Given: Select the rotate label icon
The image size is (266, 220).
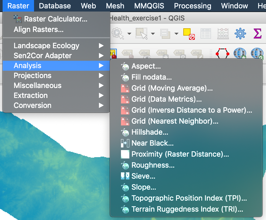Looking at the screenshot, I should [179, 54].
